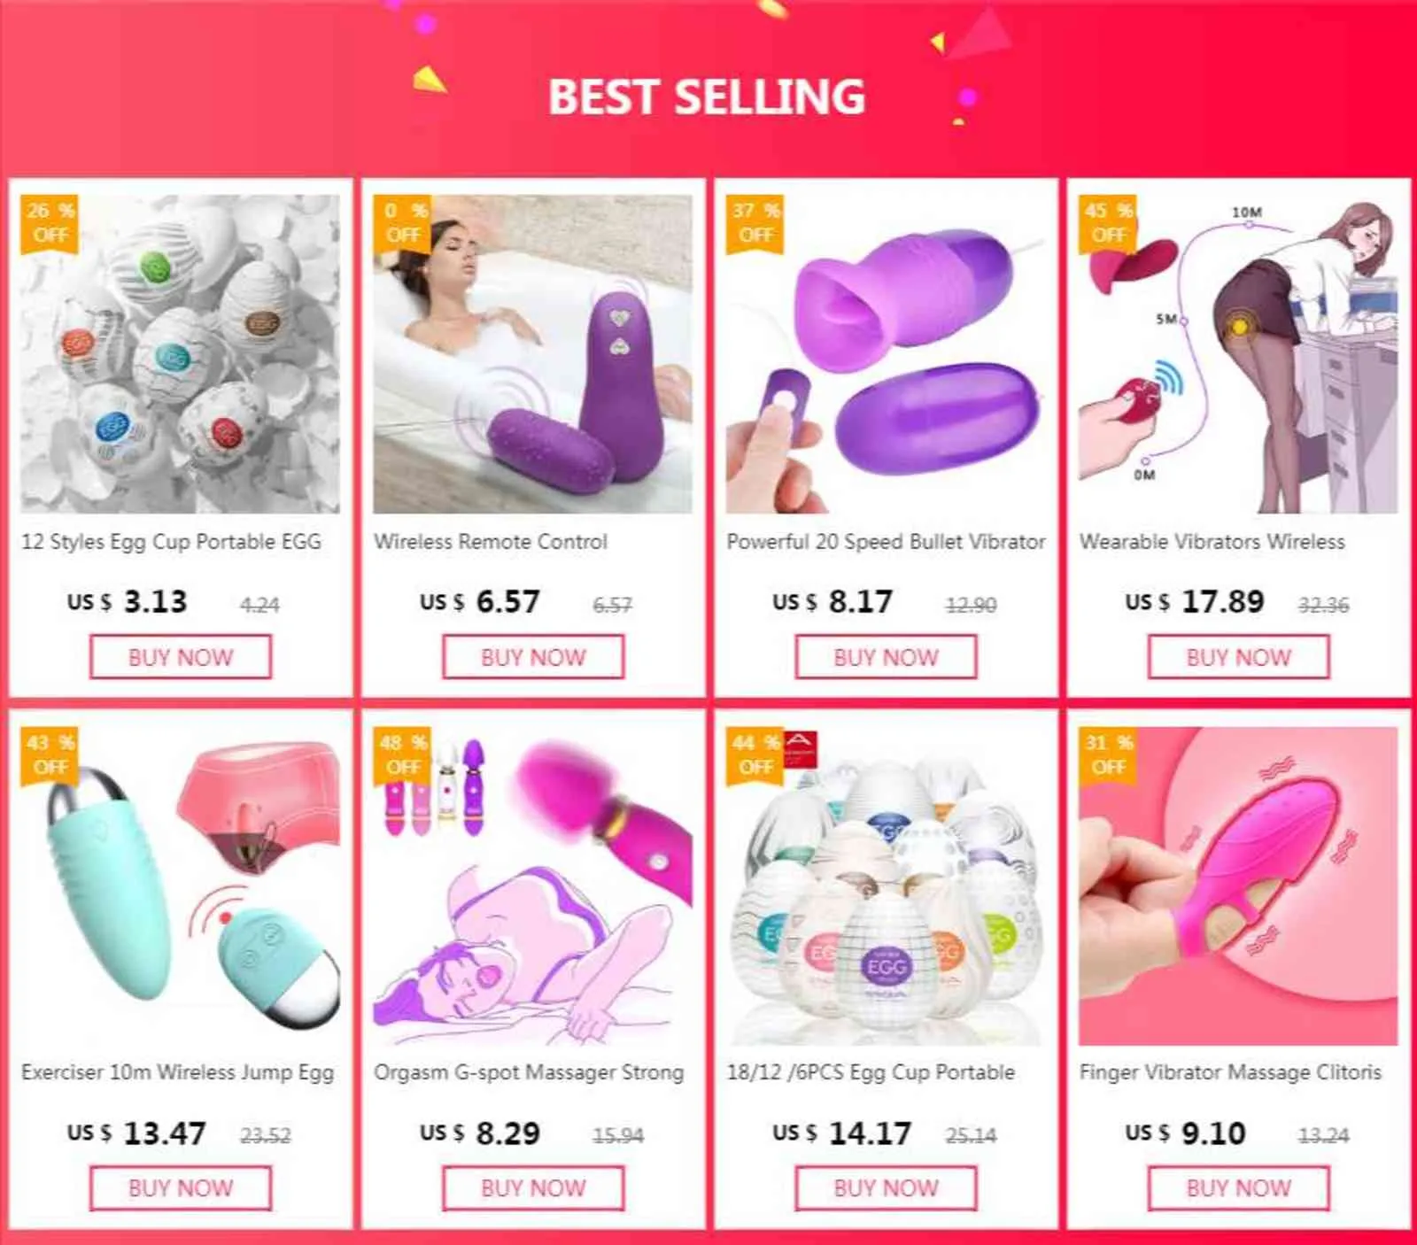Click BUY NOW for the US $9.10 item
The width and height of the screenshot is (1417, 1245).
click(x=1238, y=1188)
